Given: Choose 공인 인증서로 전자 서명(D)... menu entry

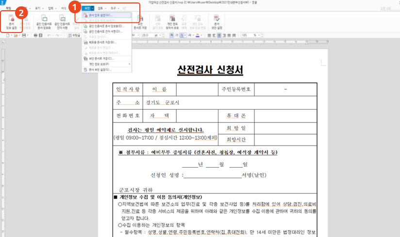Looking at the screenshot, I should coord(107,32).
